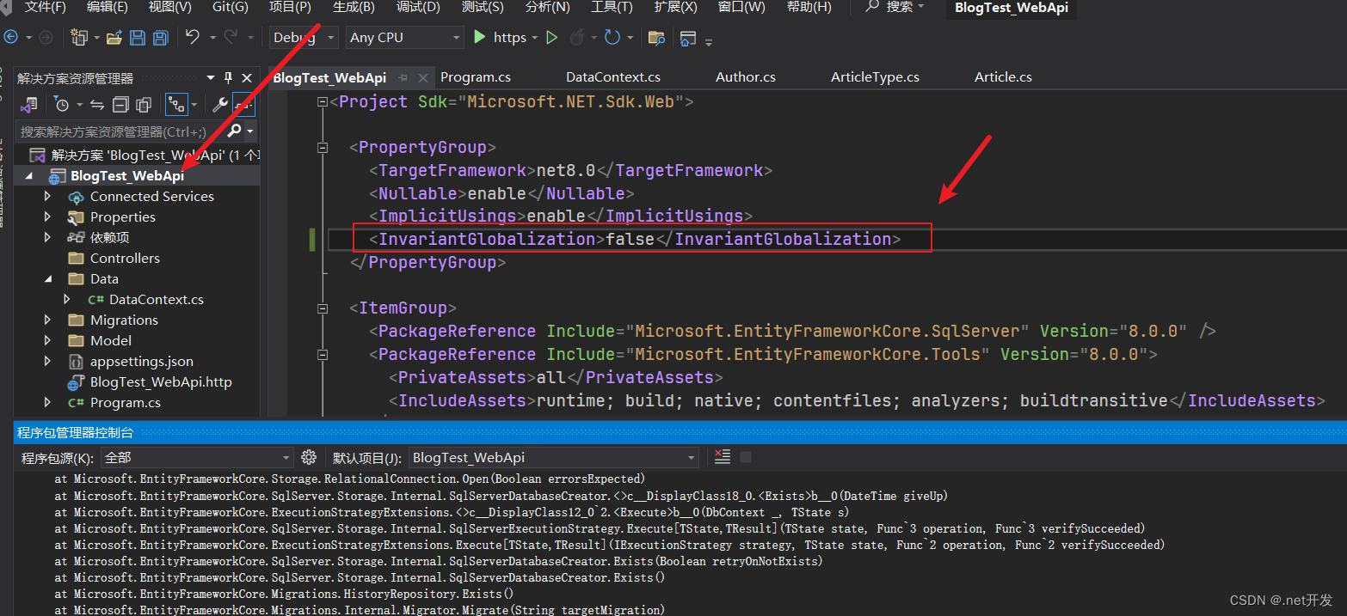Viewport: 1347px width, 616px height.
Task: Click the new project icon in toolbar
Action: pos(80,37)
